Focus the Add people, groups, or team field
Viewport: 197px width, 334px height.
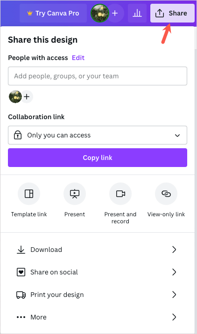click(x=98, y=76)
